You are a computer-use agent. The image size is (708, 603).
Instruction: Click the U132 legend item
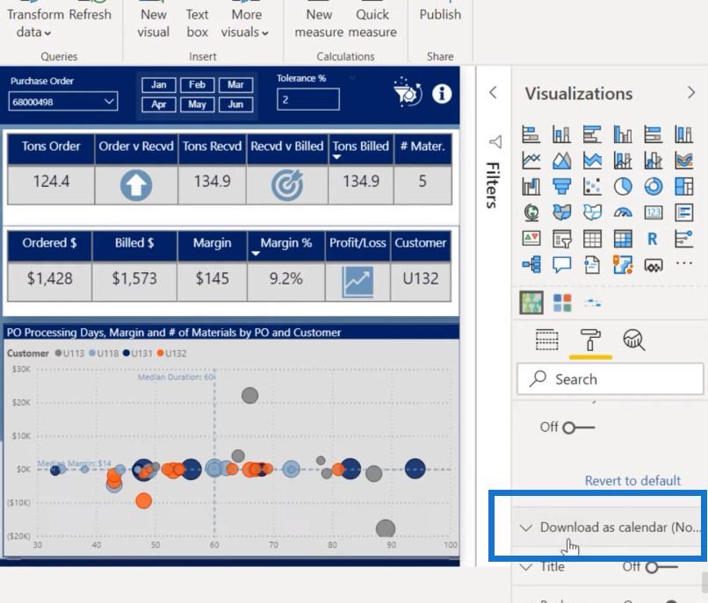[x=171, y=354]
